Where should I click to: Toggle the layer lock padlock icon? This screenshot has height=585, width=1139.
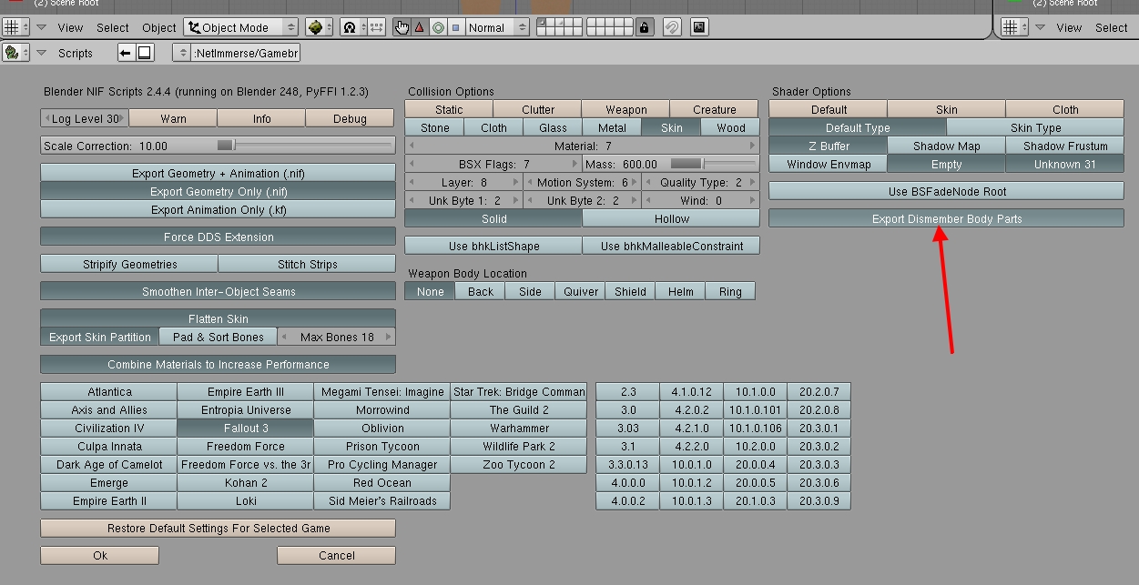pyautogui.click(x=645, y=27)
